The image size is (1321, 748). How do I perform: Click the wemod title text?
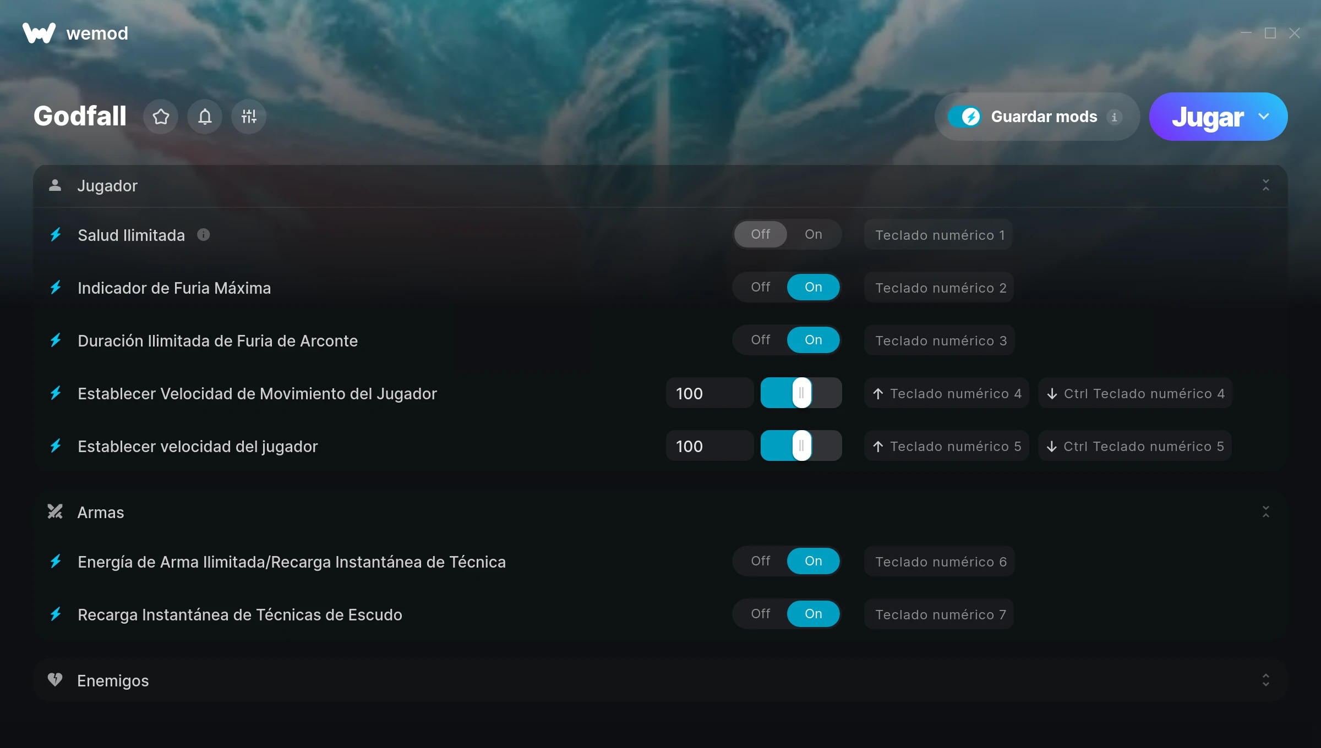tap(97, 33)
